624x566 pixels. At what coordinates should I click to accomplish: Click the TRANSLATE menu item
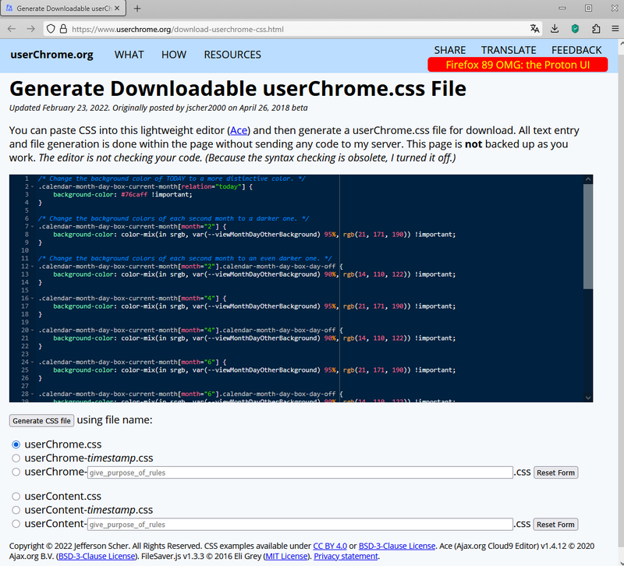[x=509, y=50]
